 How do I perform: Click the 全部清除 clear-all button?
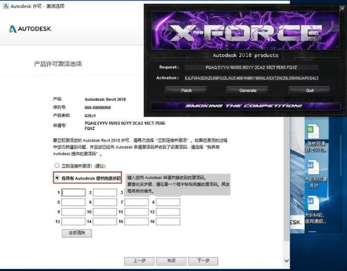77,233
